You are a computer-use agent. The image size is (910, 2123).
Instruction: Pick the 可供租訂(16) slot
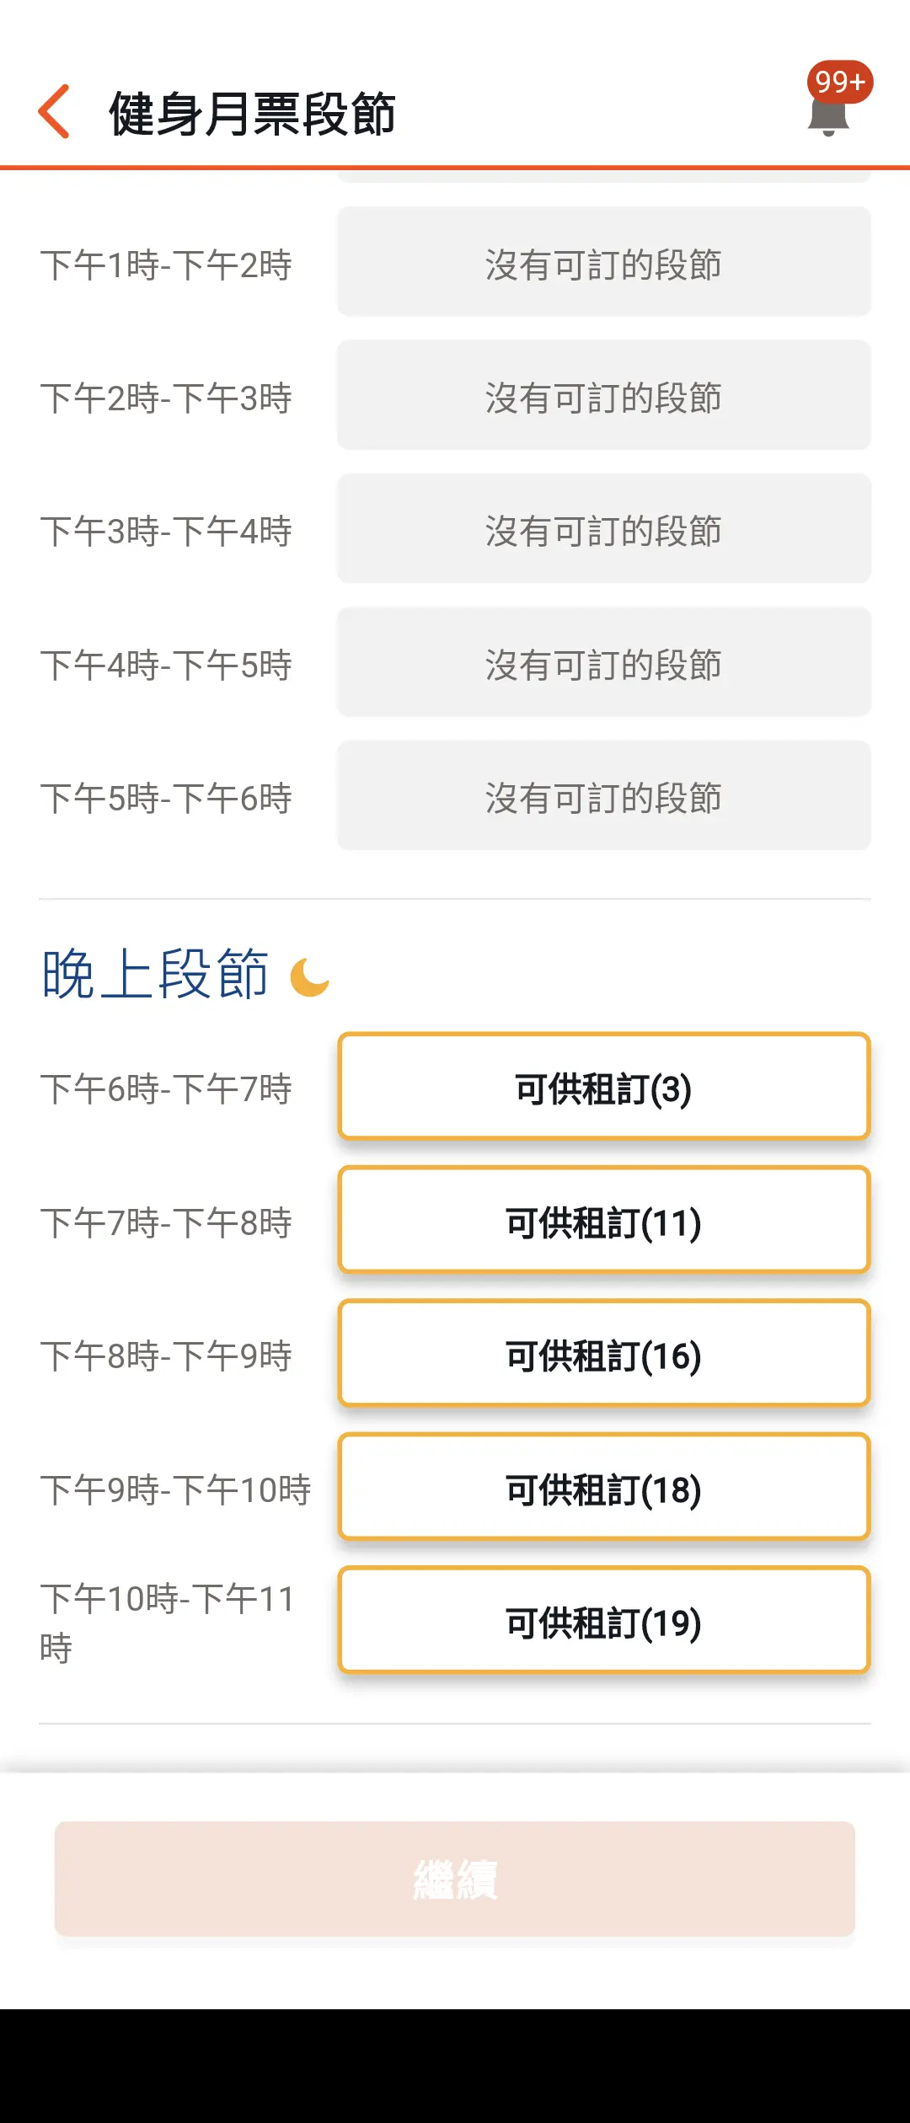point(604,1354)
